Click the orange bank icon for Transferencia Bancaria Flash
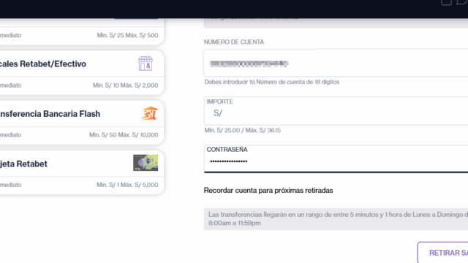The height and width of the screenshot is (263, 468). pos(149,113)
